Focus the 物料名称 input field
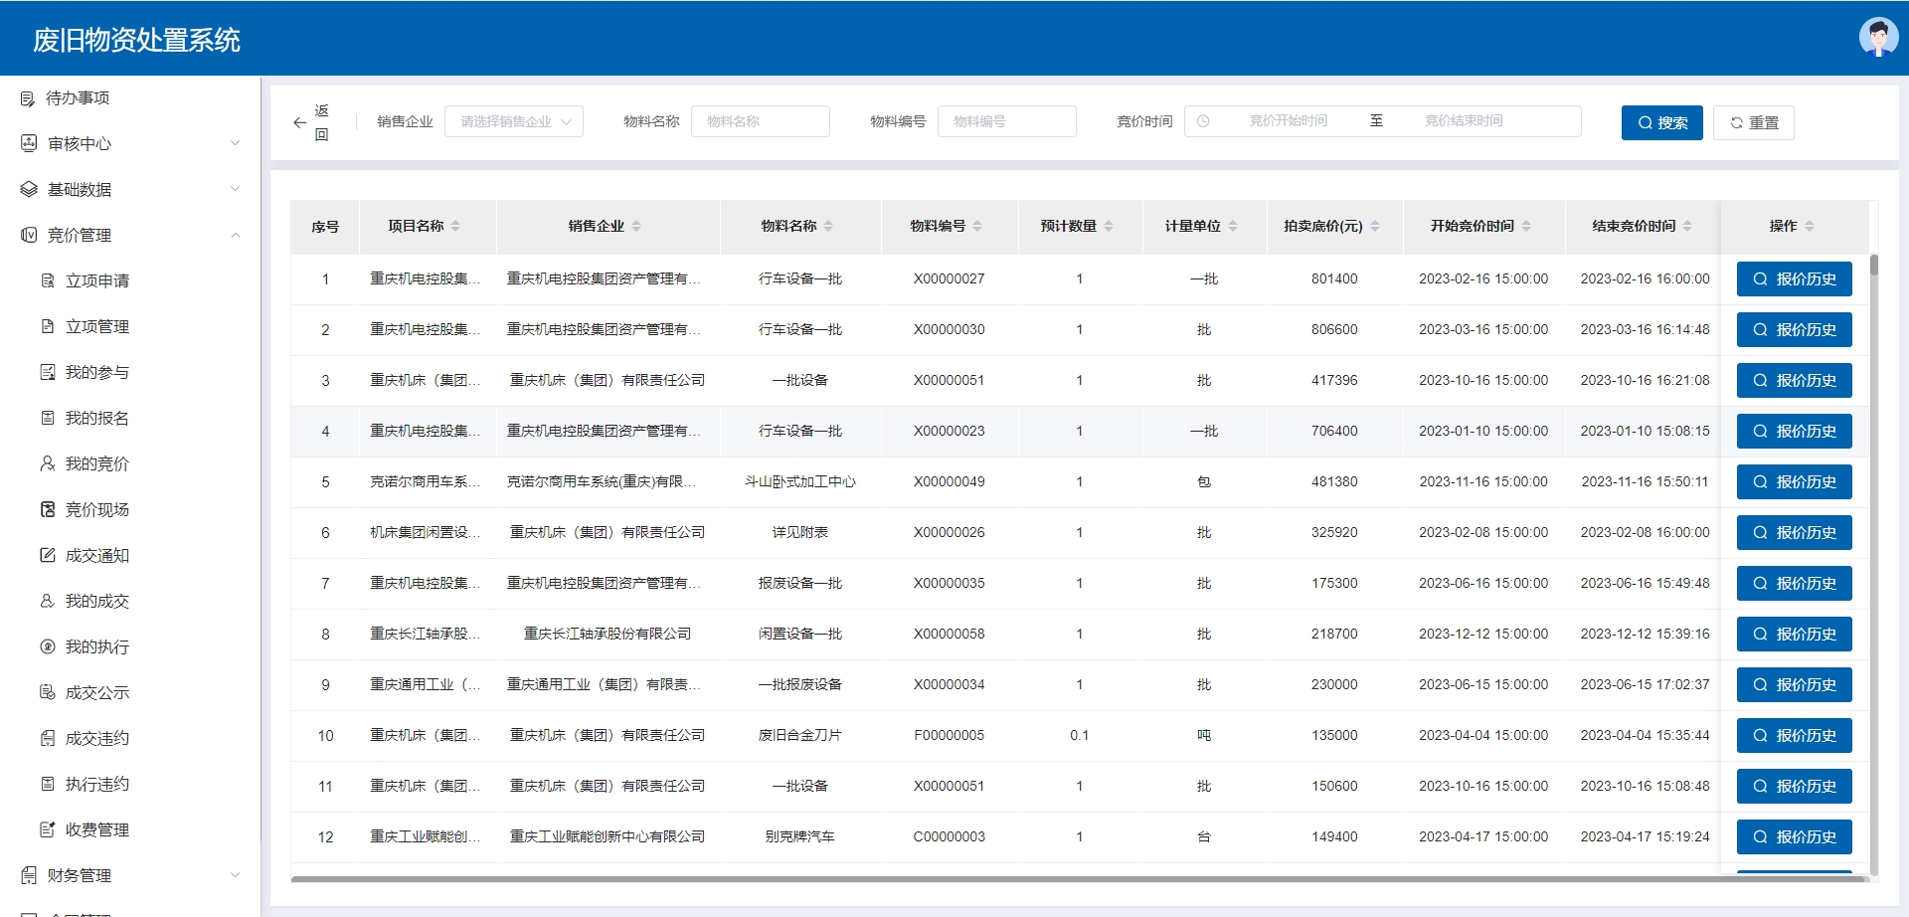 tap(760, 121)
